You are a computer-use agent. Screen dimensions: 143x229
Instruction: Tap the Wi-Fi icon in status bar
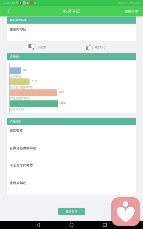[x=17, y=3]
